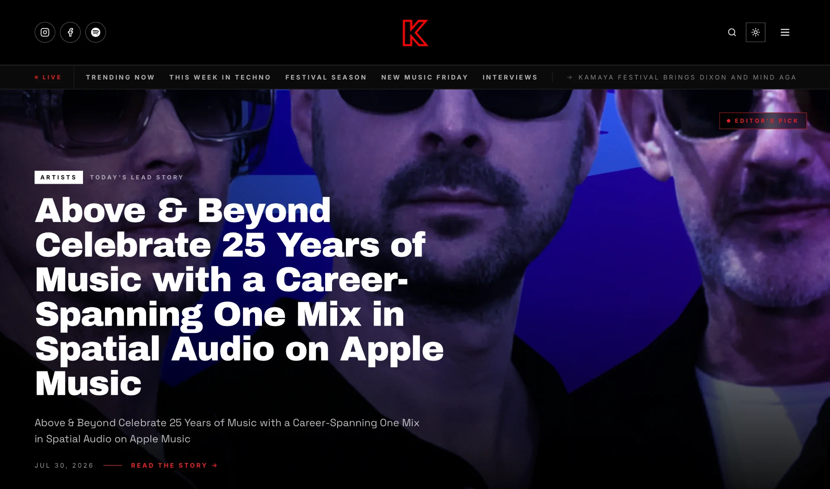Go to homepage via red K logo
Viewport: 830px width, 489px height.
[x=415, y=33]
